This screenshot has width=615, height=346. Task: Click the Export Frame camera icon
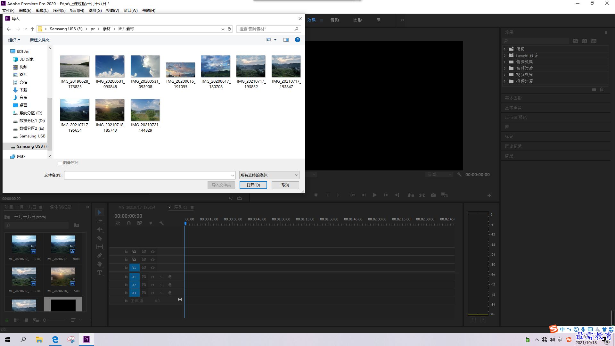[x=433, y=195]
